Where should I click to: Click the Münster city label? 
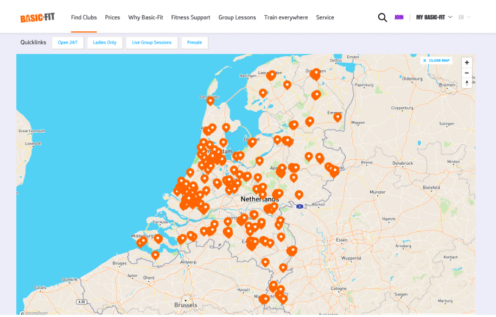pyautogui.click(x=378, y=192)
